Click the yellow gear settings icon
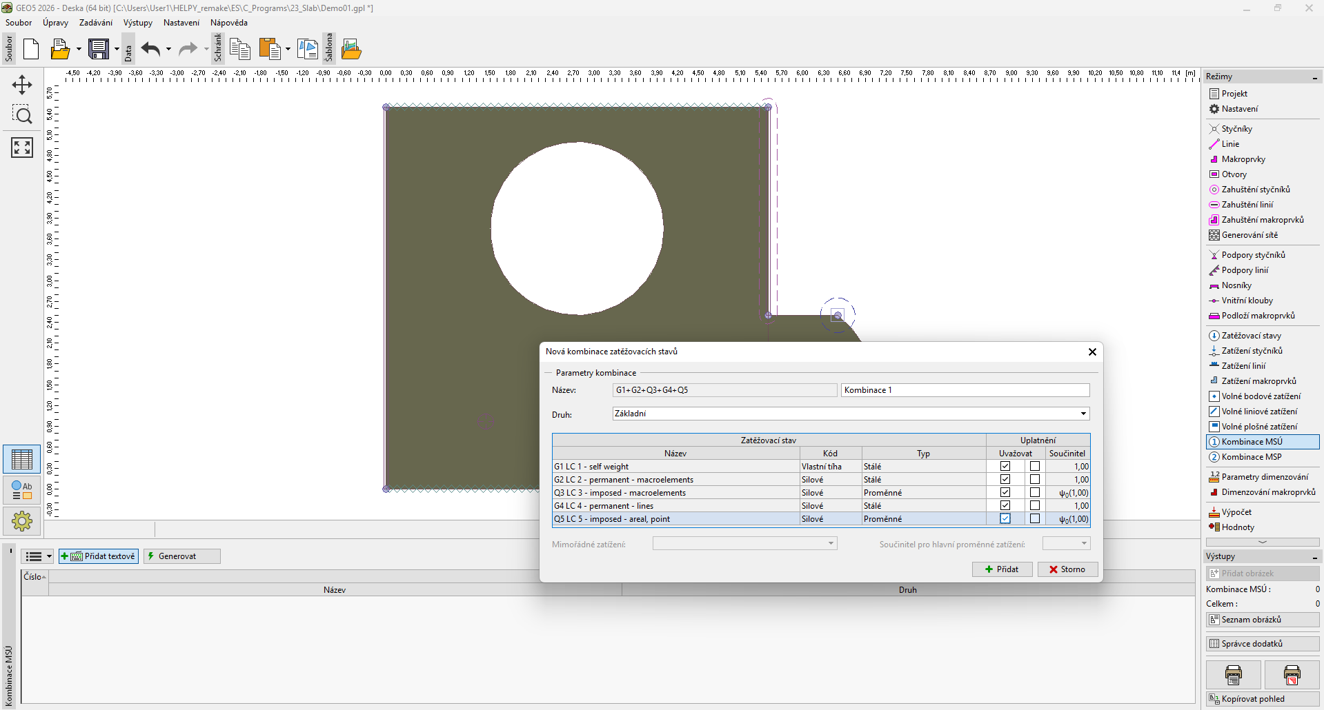The width and height of the screenshot is (1324, 710). click(x=22, y=521)
